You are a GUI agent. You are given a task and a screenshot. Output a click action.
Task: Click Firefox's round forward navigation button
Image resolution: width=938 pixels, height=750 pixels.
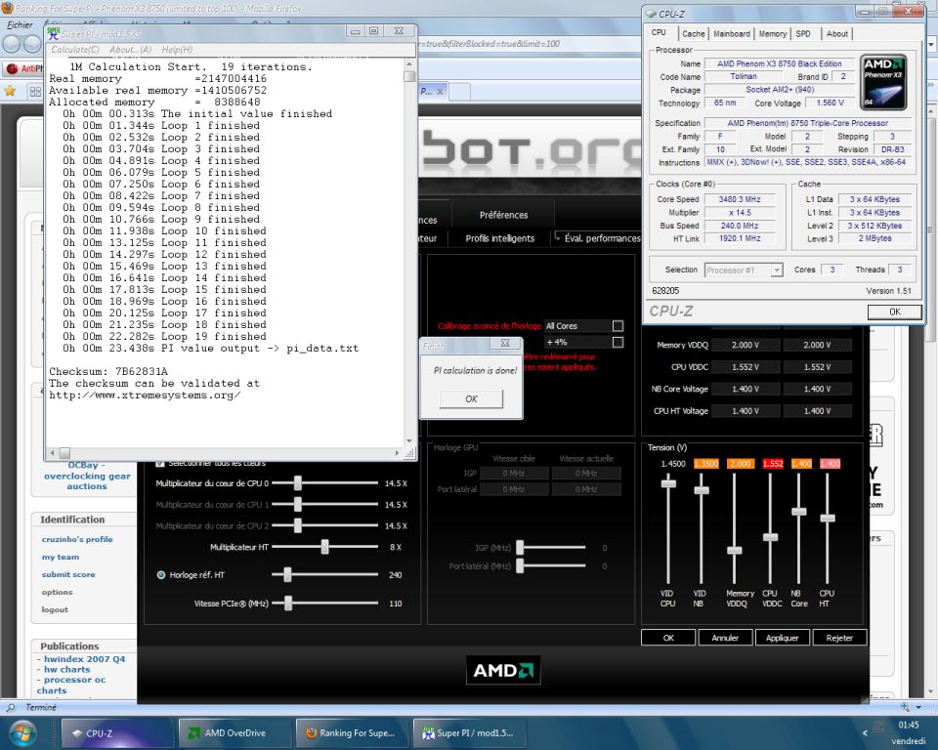[32, 44]
